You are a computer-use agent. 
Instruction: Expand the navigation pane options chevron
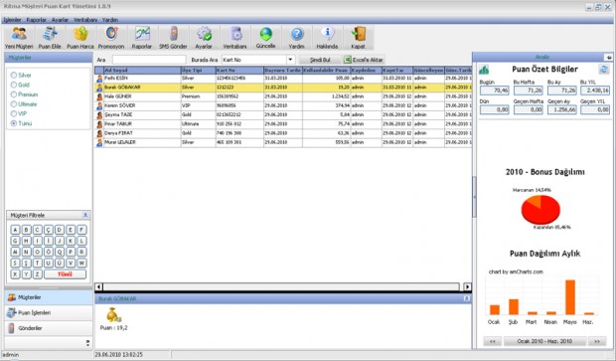coord(87,343)
